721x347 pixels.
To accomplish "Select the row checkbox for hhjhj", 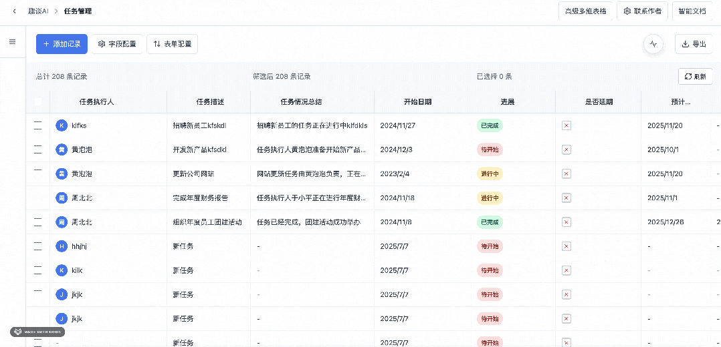I will point(37,246).
